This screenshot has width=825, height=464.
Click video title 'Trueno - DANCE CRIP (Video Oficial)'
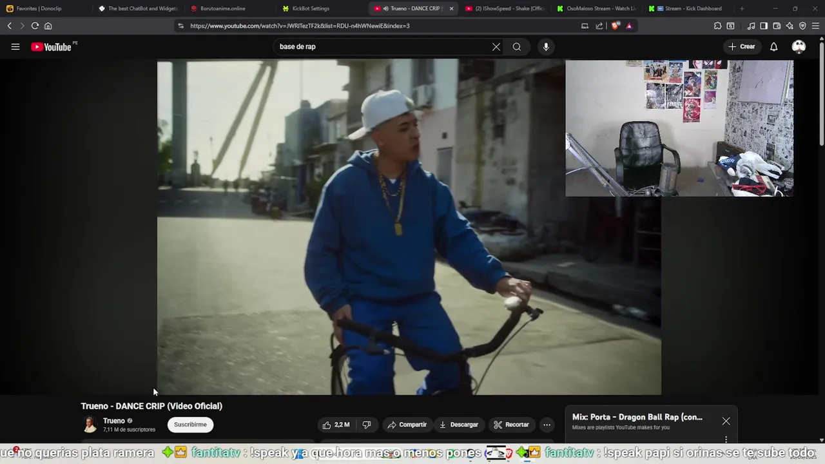click(151, 406)
